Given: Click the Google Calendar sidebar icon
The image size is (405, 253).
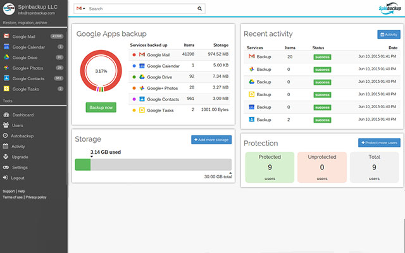Looking at the screenshot, I should pos(6,47).
